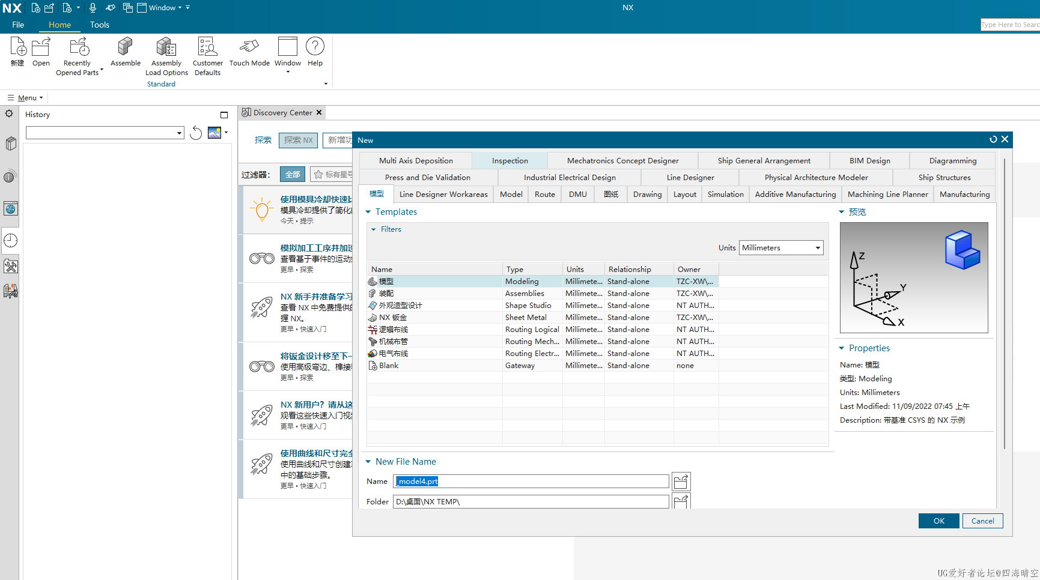Image resolution: width=1040 pixels, height=580 pixels.
Task: Sort templates by the Name column header
Action: tap(435, 270)
